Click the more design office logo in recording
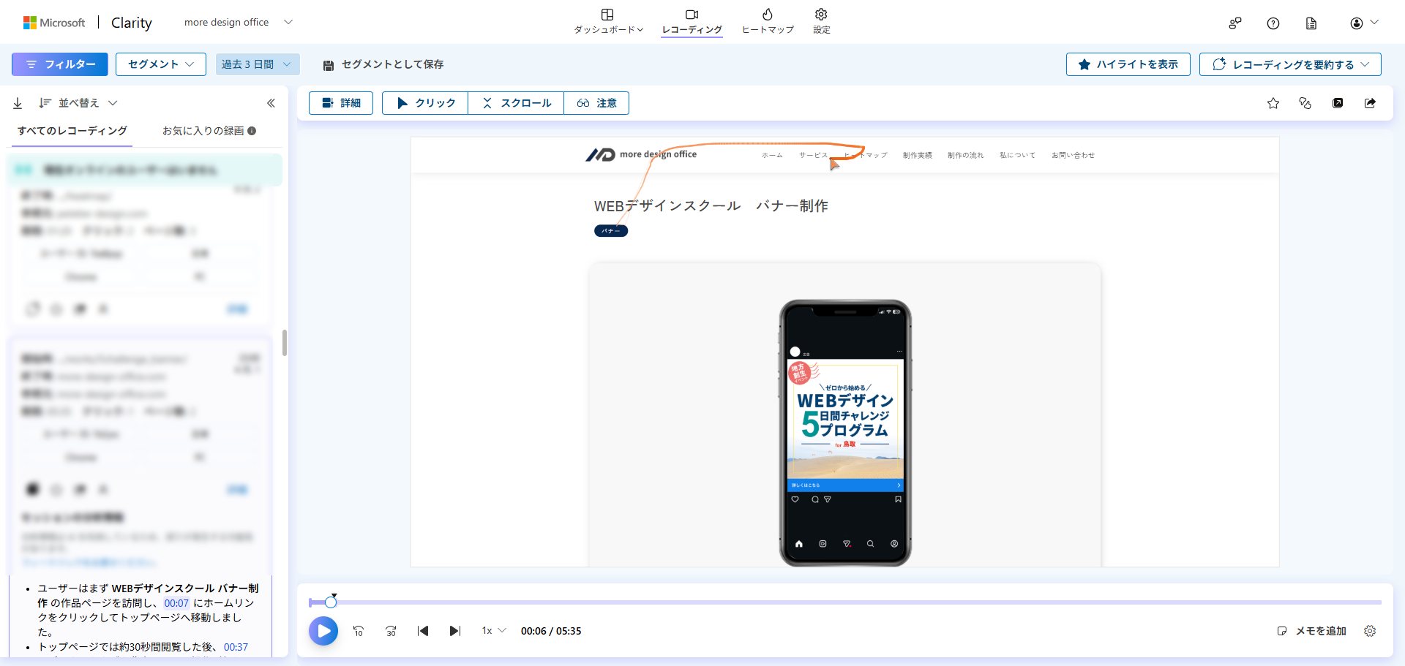This screenshot has width=1405, height=666. point(641,154)
